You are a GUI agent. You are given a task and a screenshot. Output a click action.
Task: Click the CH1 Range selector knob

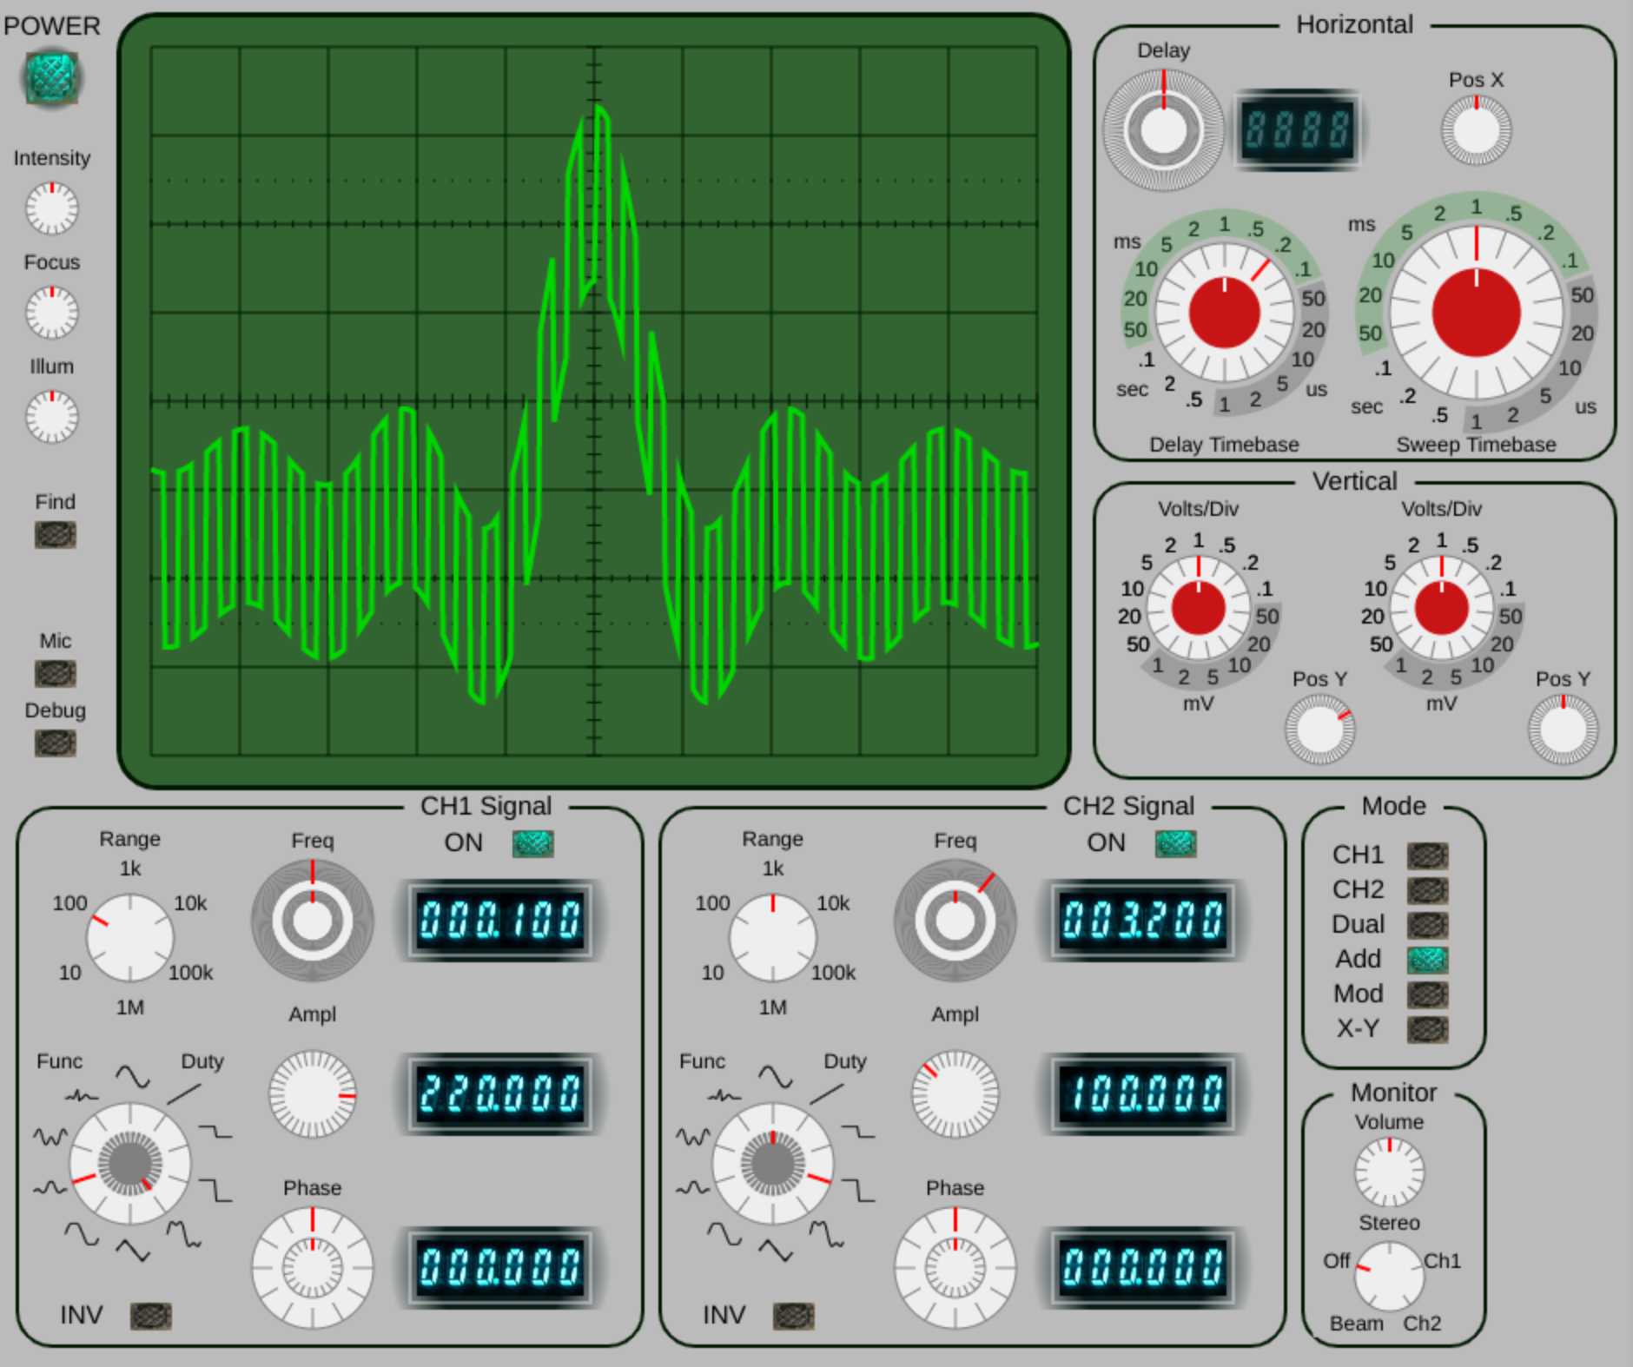pos(130,938)
